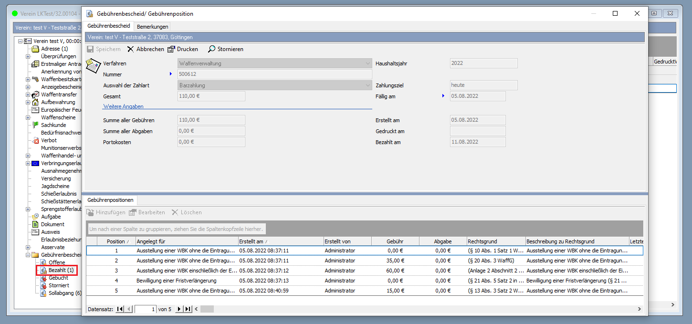Click the Abbrechen X icon

point(130,49)
